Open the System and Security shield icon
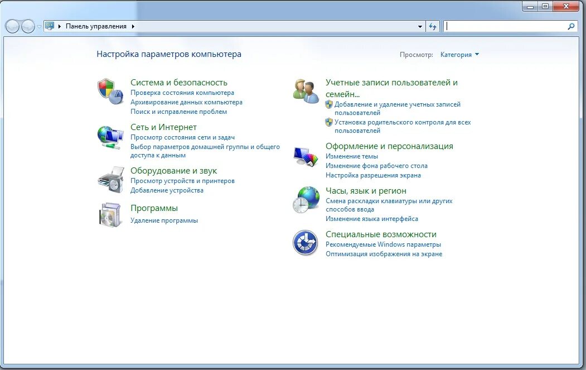This screenshot has height=370, width=586. click(x=110, y=92)
